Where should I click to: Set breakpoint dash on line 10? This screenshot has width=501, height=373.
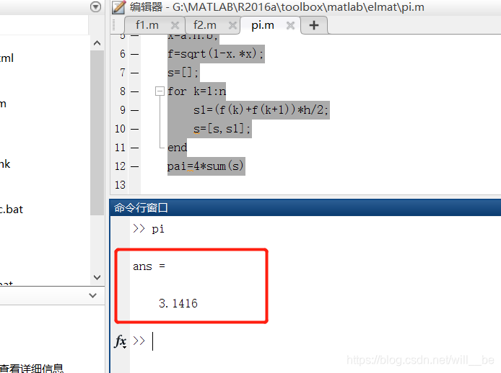(x=135, y=129)
